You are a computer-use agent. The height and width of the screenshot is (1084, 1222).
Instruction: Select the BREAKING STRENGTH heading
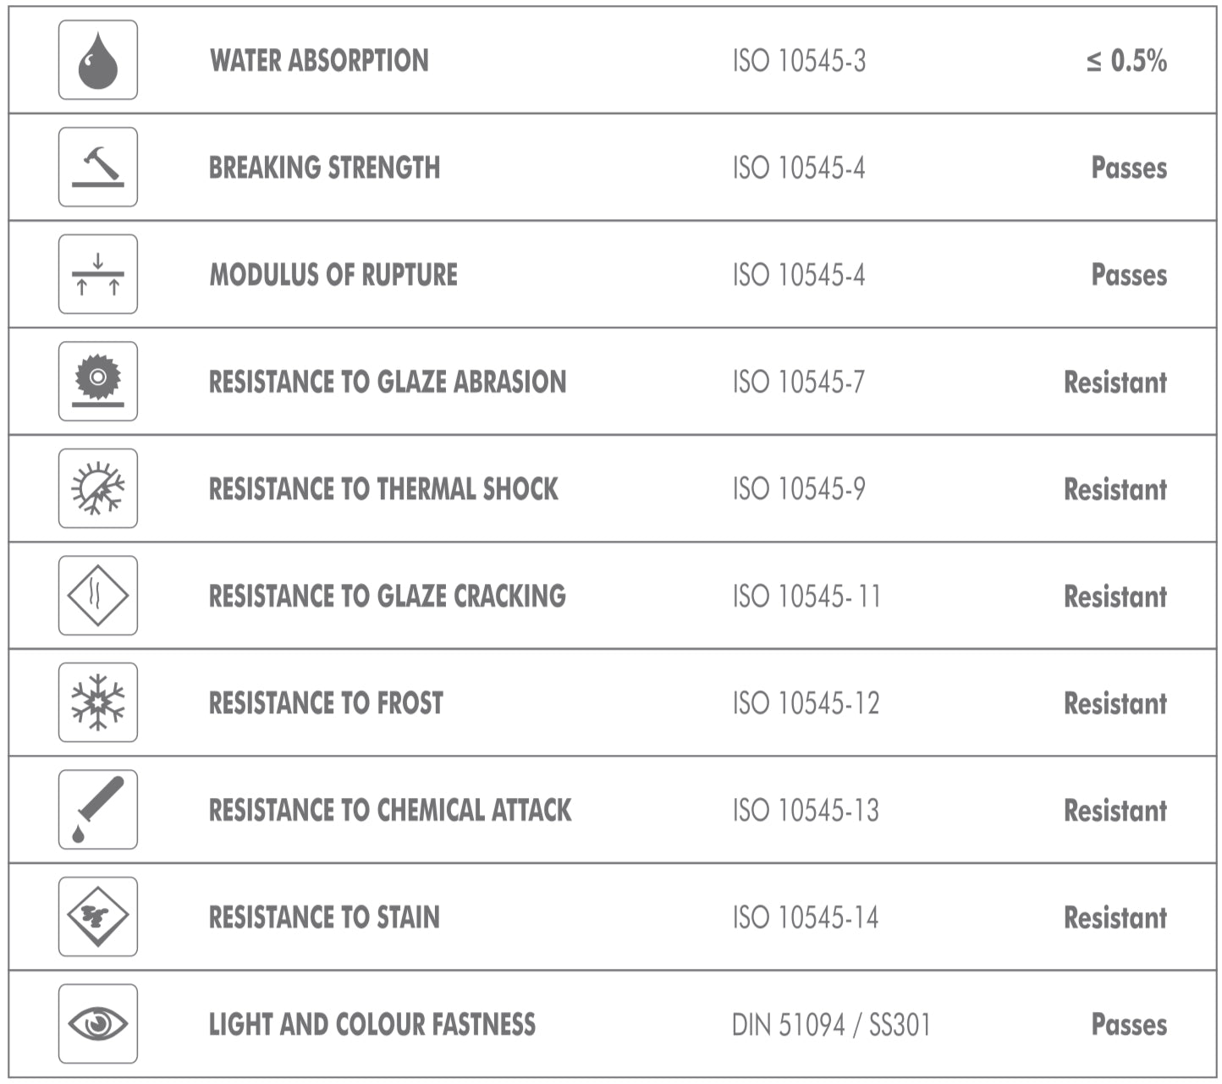pos(324,168)
